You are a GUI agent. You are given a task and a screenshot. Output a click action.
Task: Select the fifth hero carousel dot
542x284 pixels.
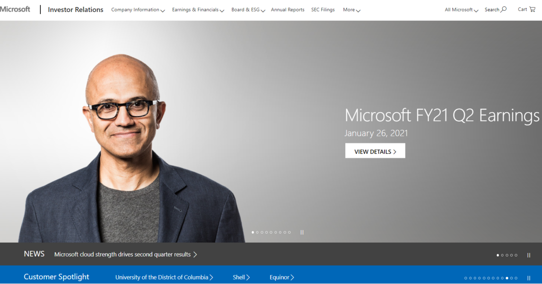pos(271,232)
